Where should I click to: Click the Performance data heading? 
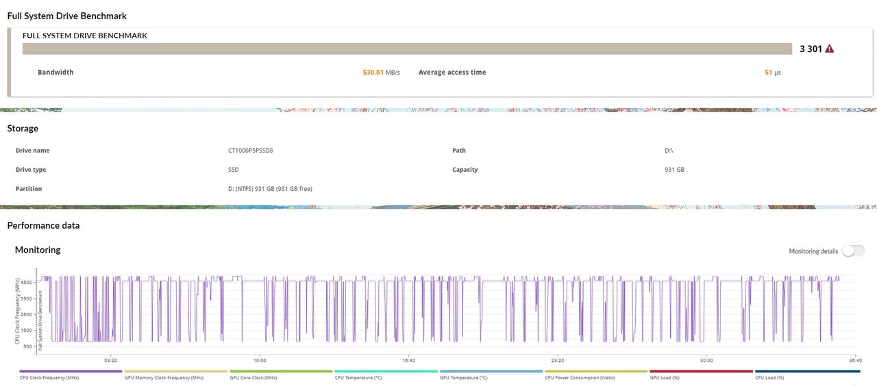pyautogui.click(x=43, y=225)
